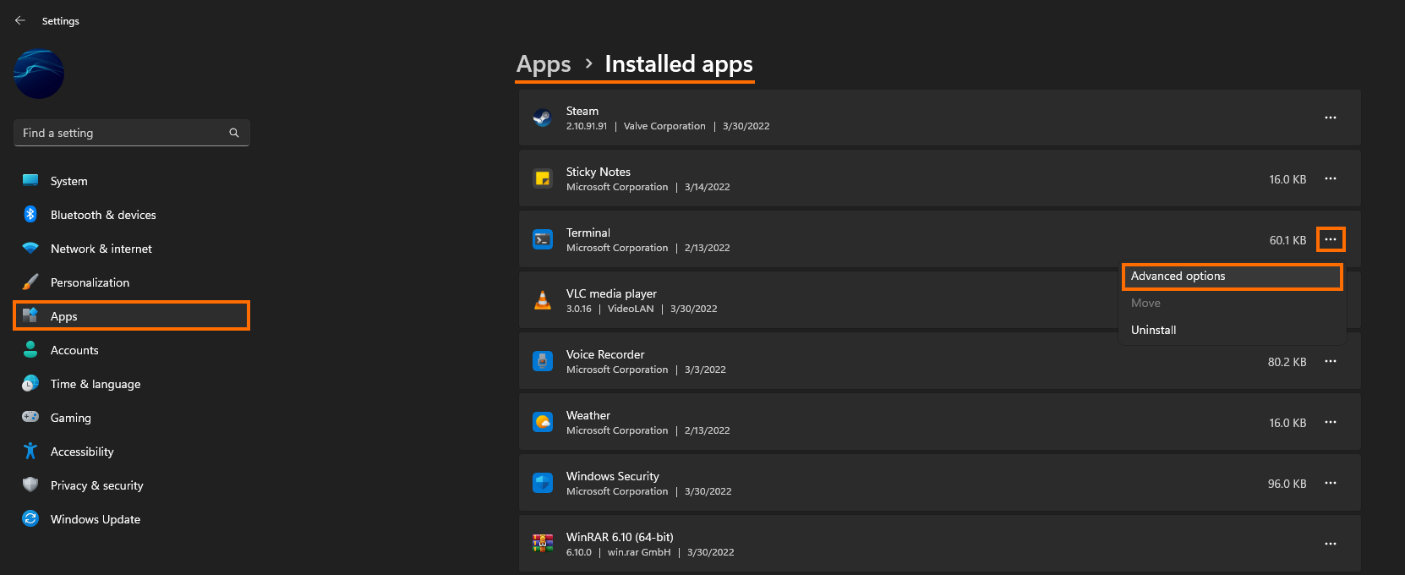Open the Time & language clock icon
Viewport: 1405px width, 575px height.
point(30,383)
